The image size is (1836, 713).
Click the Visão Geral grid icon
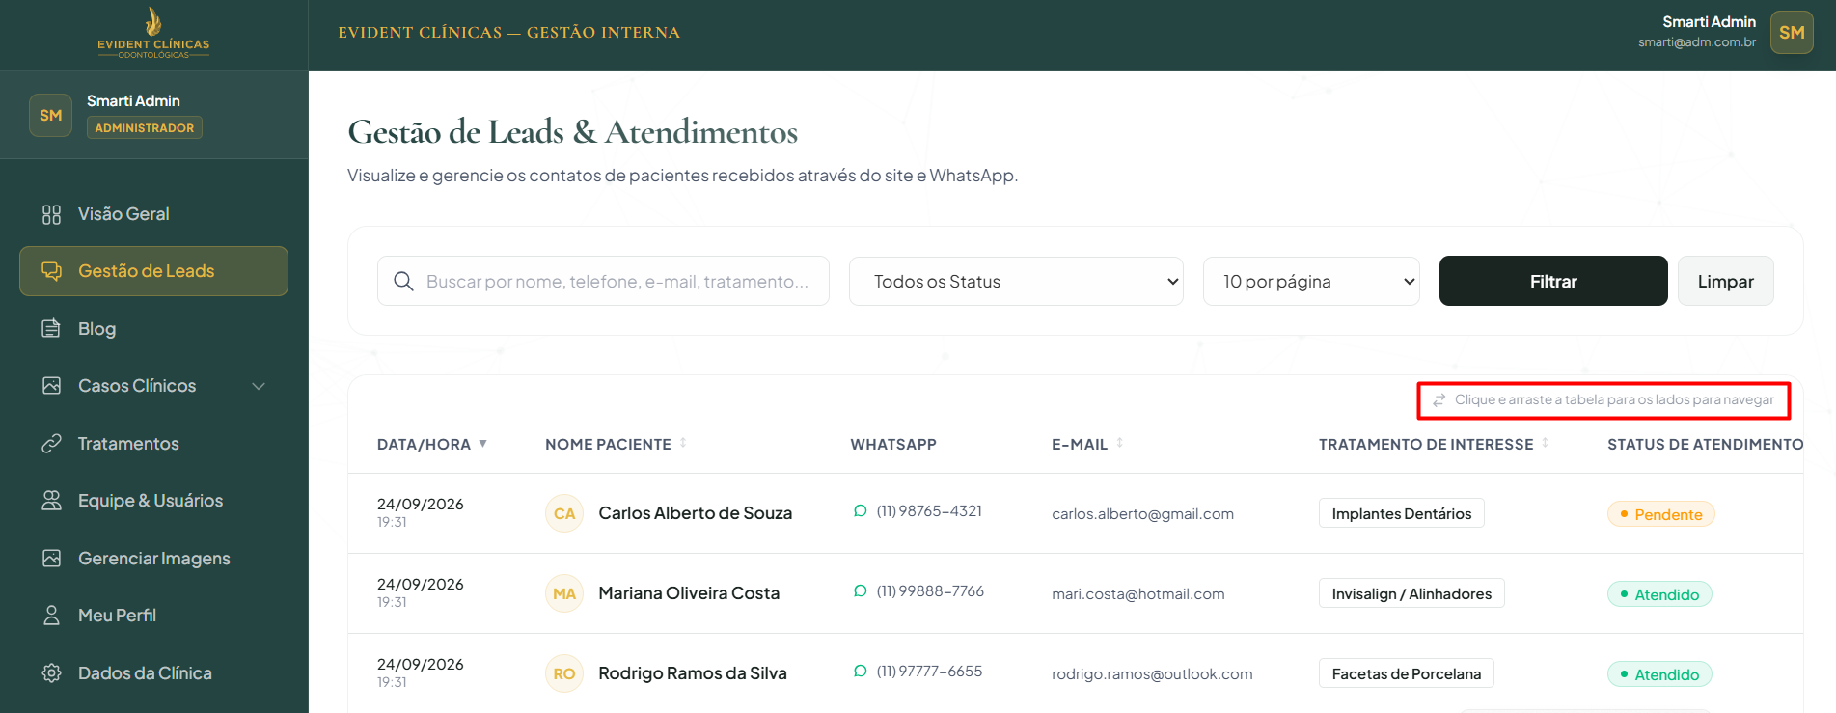51,214
